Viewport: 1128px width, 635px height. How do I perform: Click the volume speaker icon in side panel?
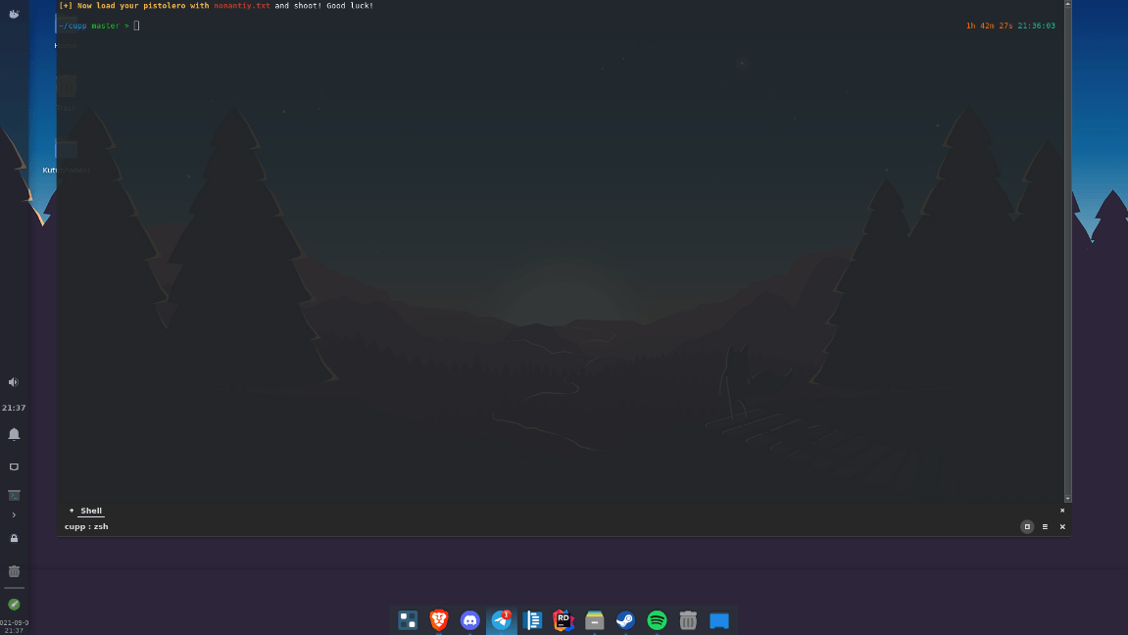tap(14, 382)
